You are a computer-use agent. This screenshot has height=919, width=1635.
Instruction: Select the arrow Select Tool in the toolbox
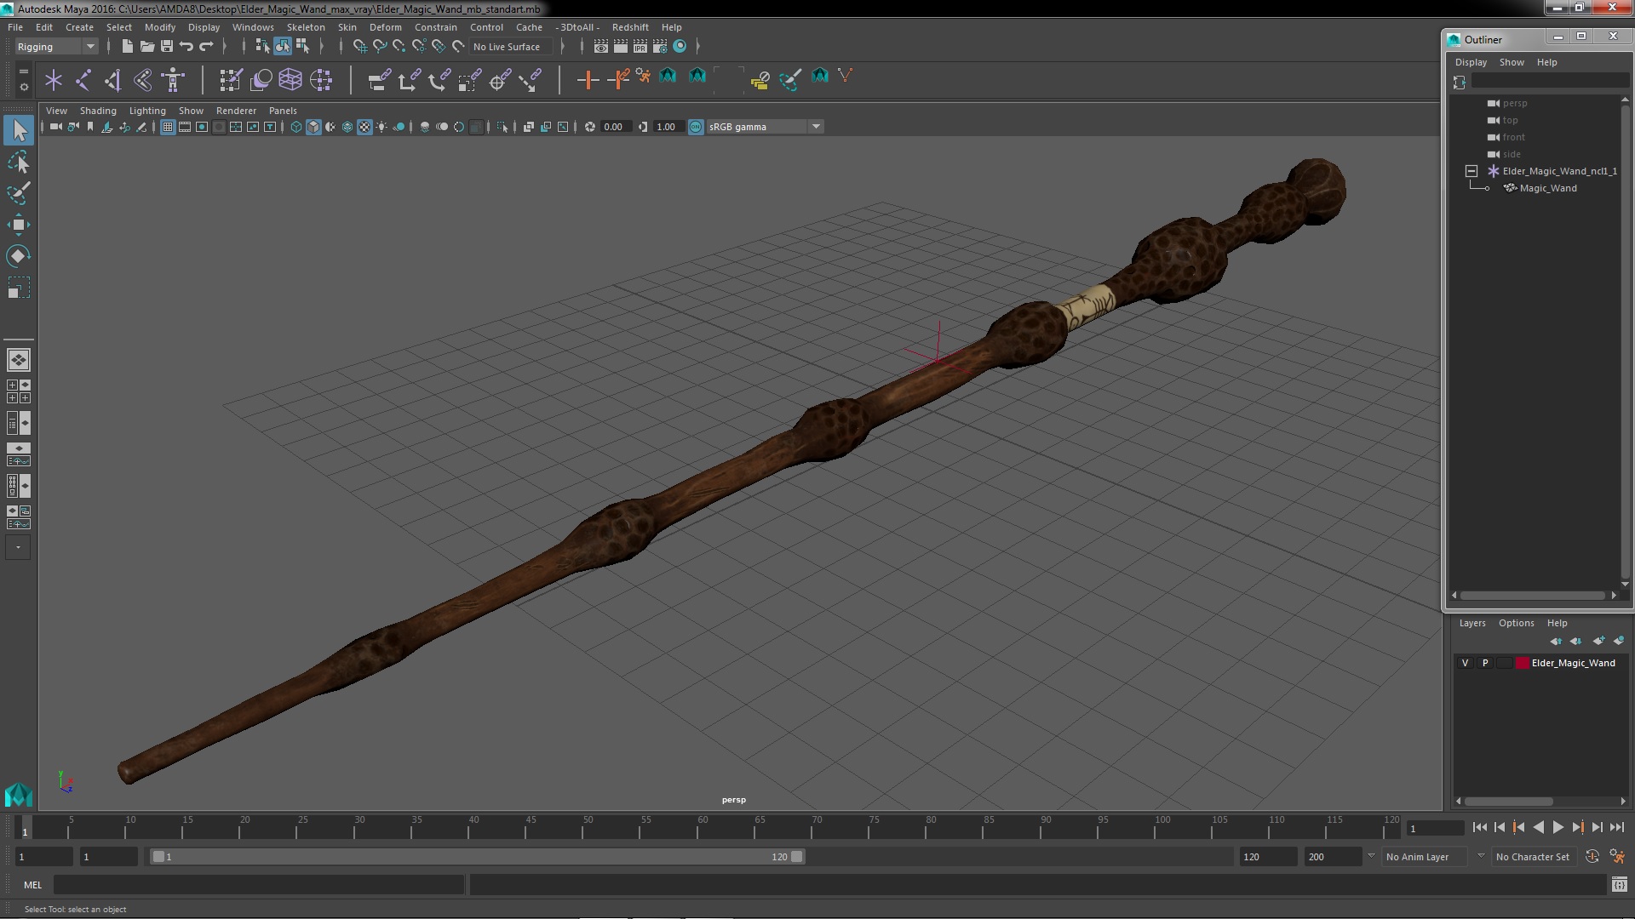pyautogui.click(x=19, y=130)
